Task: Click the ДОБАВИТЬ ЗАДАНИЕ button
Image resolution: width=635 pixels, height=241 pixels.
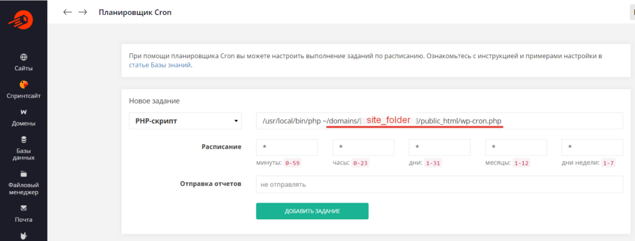Action: (x=313, y=211)
